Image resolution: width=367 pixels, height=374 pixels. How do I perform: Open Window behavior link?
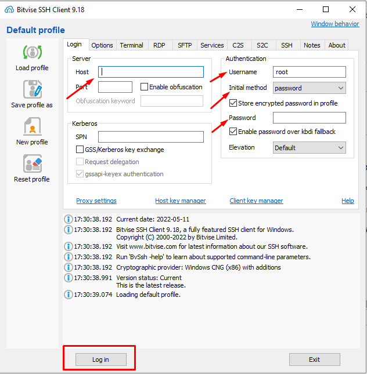click(334, 24)
